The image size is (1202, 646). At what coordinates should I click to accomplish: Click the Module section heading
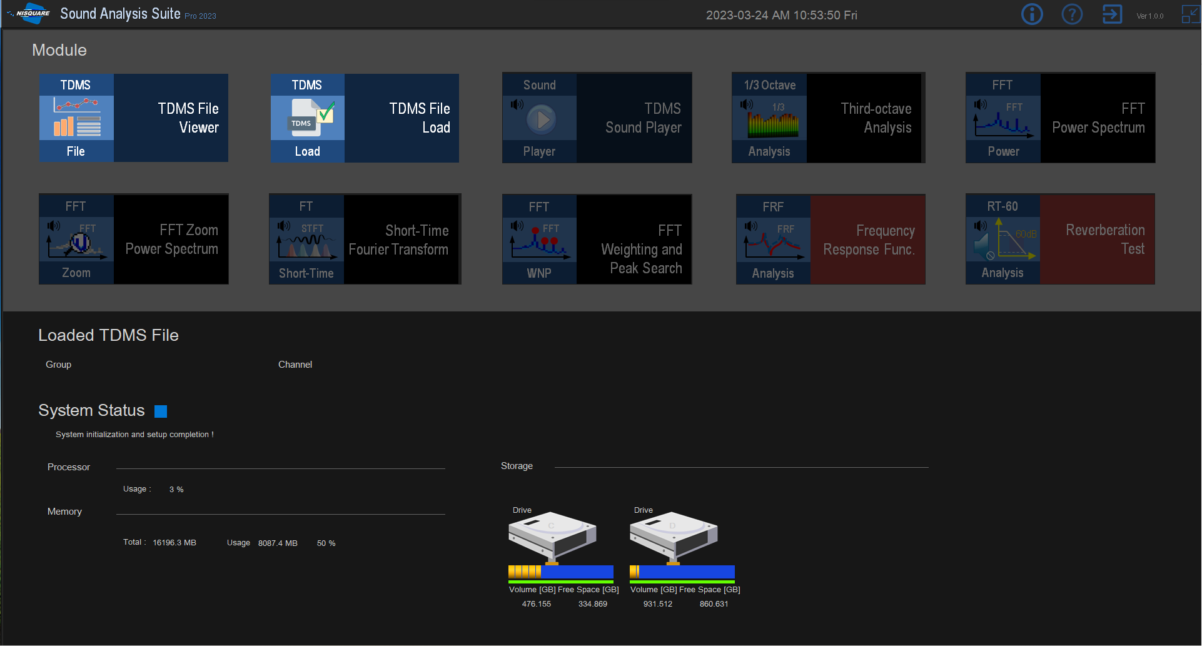(59, 50)
